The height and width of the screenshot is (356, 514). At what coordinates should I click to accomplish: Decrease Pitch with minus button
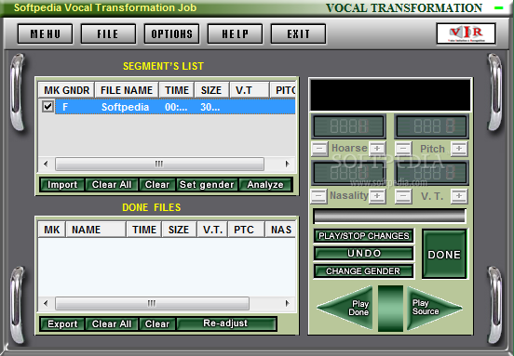403,149
